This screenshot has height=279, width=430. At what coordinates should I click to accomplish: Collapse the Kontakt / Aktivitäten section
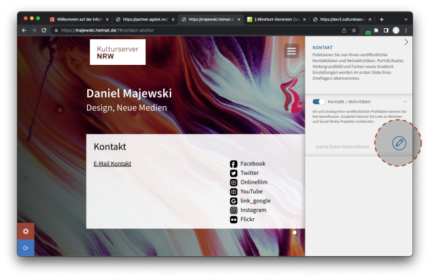pyautogui.click(x=404, y=102)
